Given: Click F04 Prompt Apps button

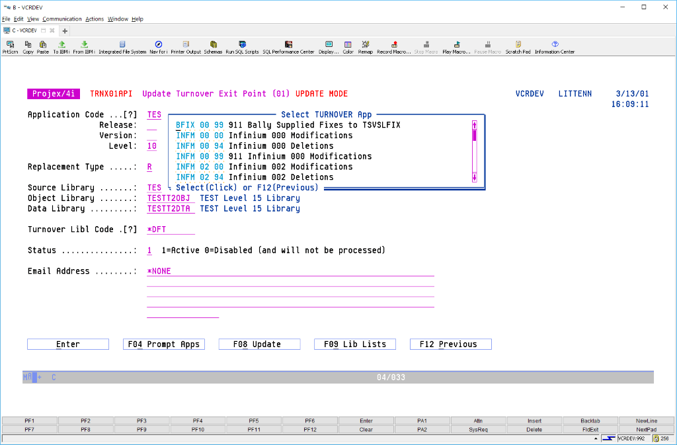Looking at the screenshot, I should (164, 344).
